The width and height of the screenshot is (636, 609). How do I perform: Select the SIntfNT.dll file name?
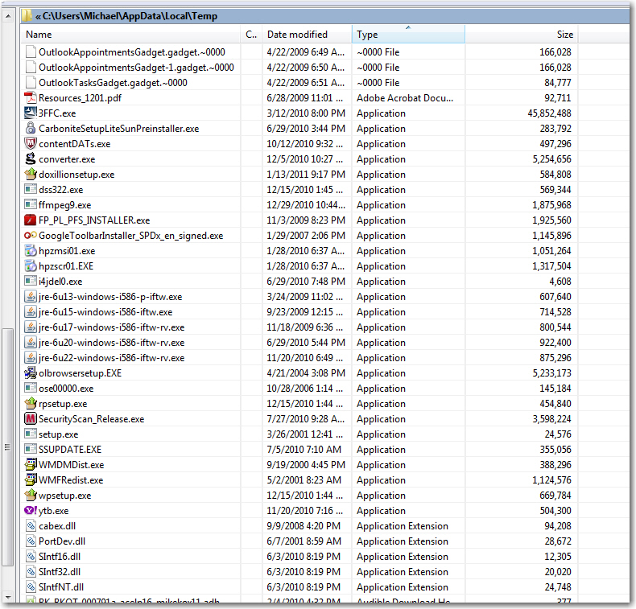(x=61, y=587)
